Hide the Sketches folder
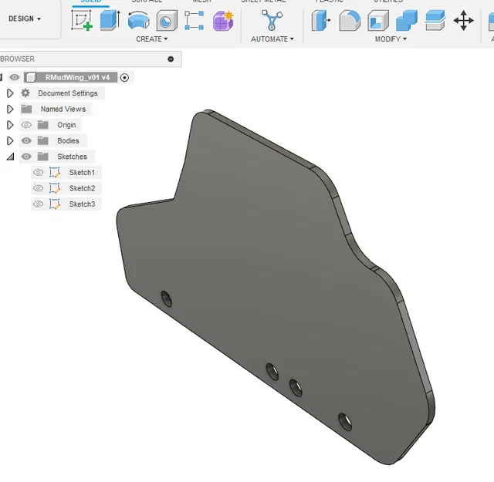494x482 pixels. point(26,157)
